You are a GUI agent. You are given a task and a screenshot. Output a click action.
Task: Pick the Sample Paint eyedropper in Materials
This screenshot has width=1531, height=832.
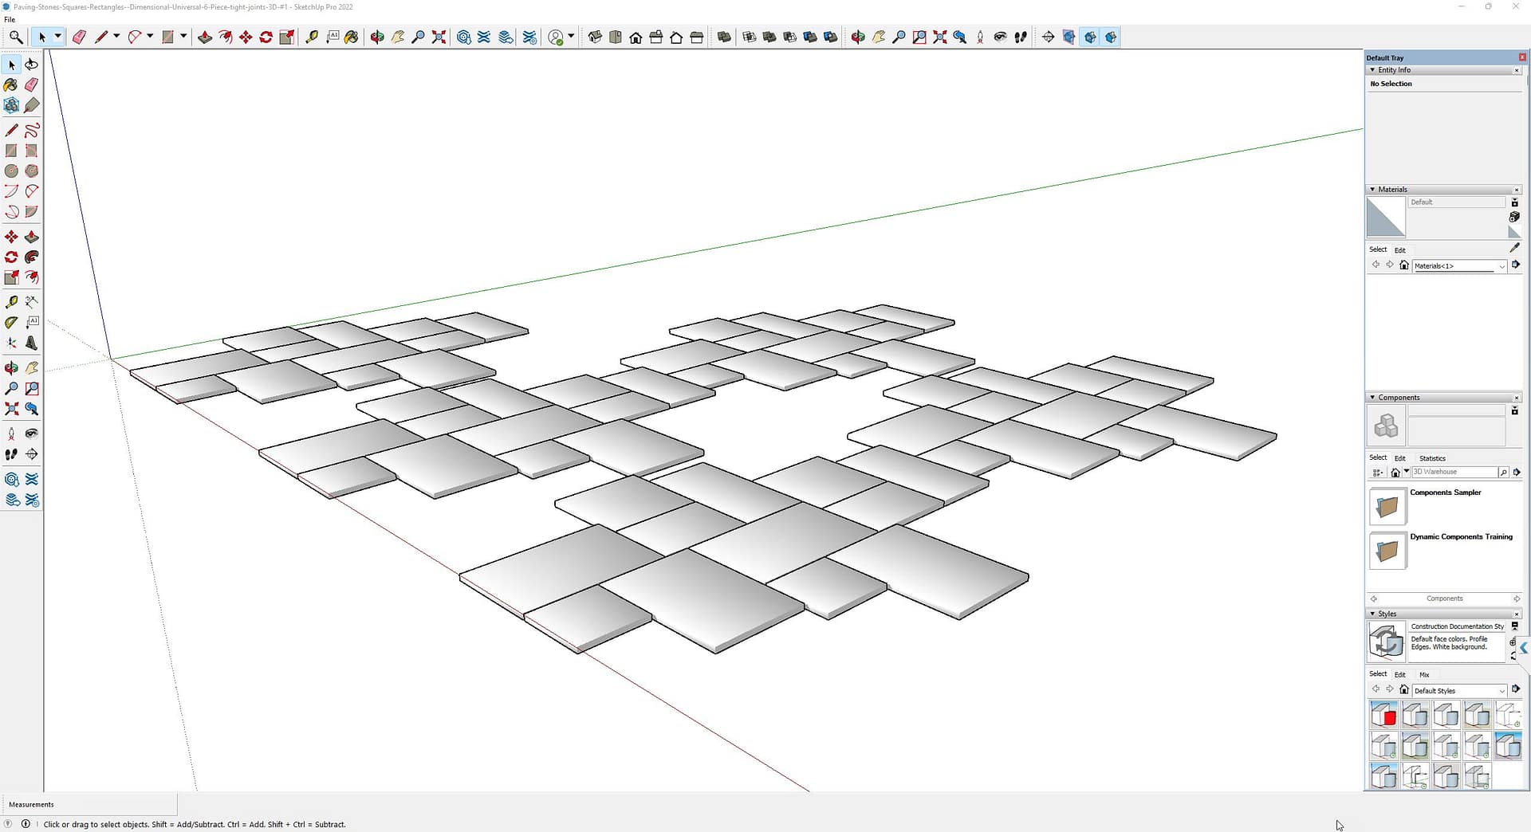pyautogui.click(x=1514, y=248)
